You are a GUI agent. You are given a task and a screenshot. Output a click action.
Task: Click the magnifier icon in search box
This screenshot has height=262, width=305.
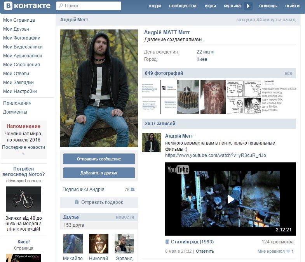(x=60, y=6)
